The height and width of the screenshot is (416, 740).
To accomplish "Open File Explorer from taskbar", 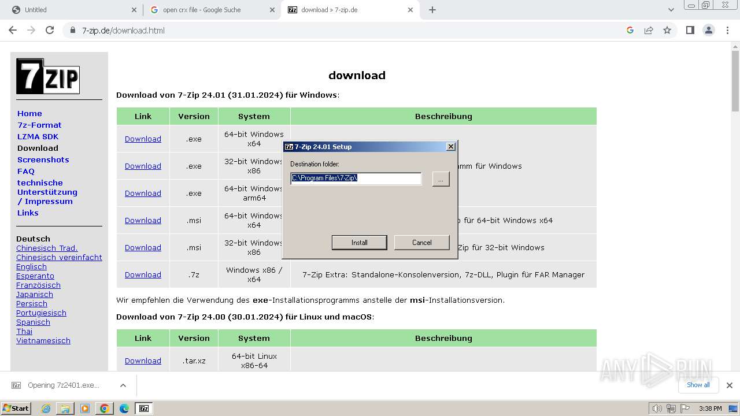I will 65,408.
